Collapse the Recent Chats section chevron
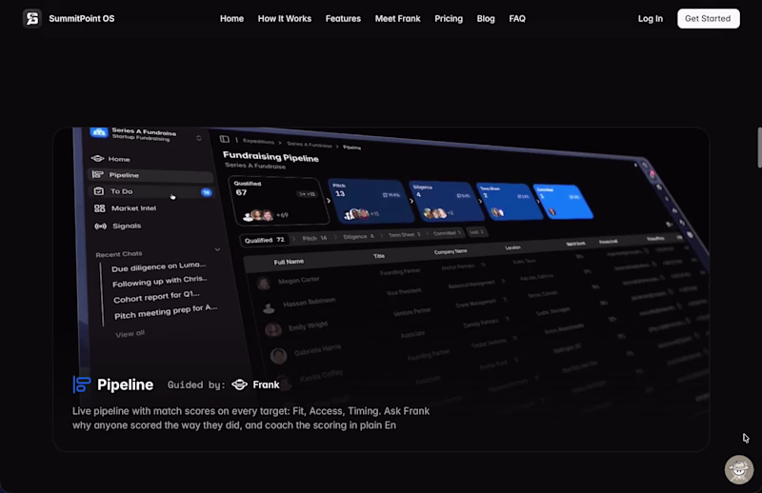 pyautogui.click(x=217, y=249)
